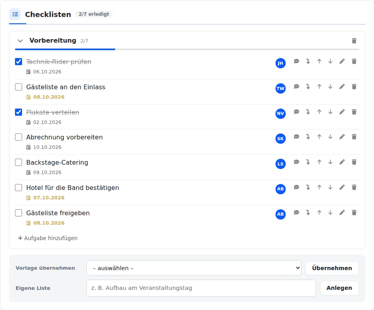Edit the Abrechnung vorbereiten task
This screenshot has width=374, height=310.
pos(342,137)
